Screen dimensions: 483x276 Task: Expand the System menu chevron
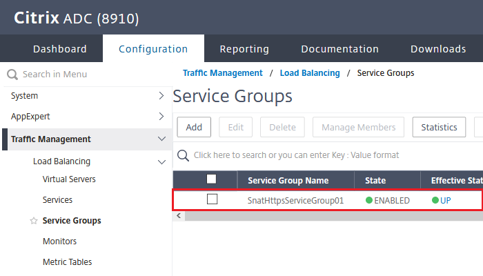(x=161, y=95)
